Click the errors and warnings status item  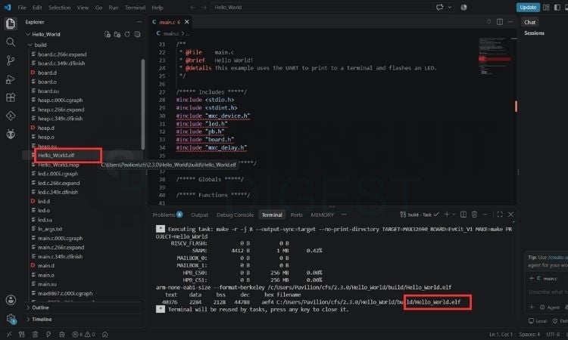coord(83,335)
